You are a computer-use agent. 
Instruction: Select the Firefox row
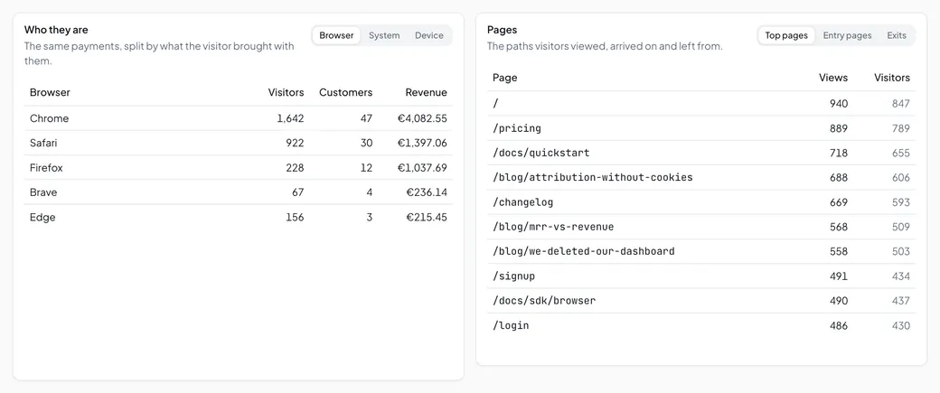tap(238, 168)
